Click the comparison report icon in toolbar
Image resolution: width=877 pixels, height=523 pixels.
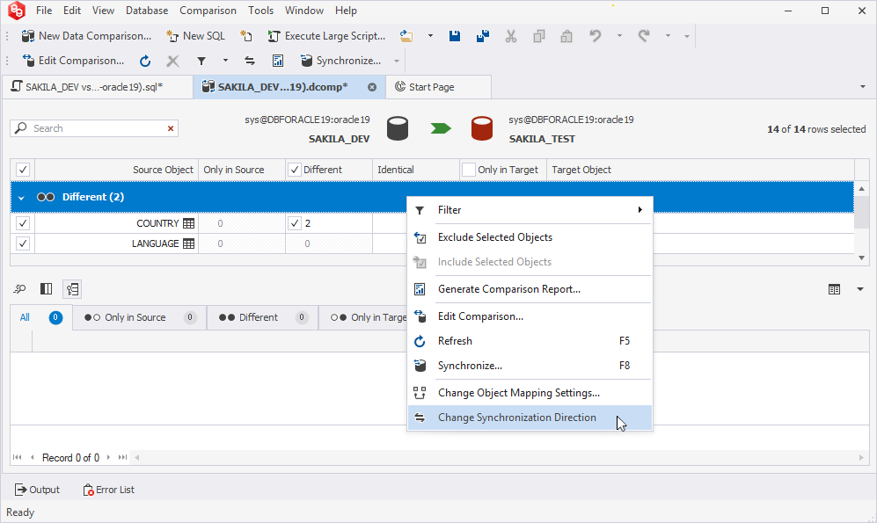tap(278, 61)
